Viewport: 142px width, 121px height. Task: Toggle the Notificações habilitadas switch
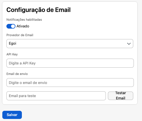11,26
